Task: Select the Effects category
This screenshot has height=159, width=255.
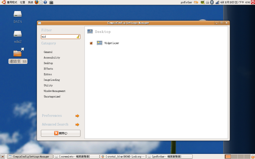Action: (x=48, y=69)
